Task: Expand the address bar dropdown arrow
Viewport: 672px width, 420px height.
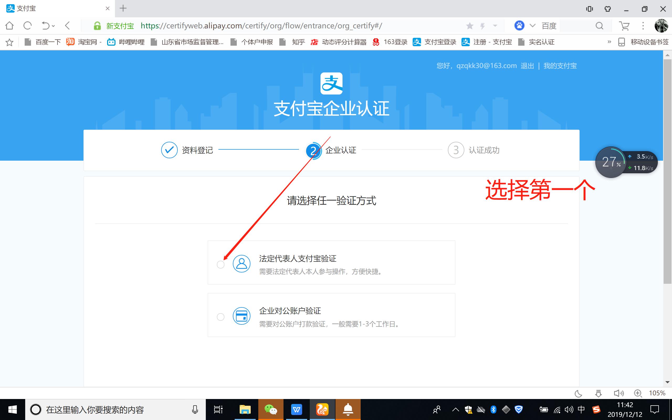Action: tap(495, 26)
